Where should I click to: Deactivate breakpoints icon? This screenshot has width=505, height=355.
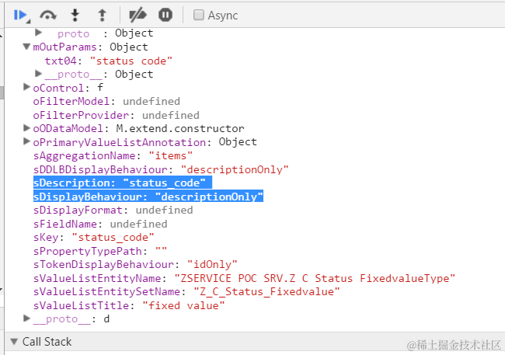click(138, 15)
